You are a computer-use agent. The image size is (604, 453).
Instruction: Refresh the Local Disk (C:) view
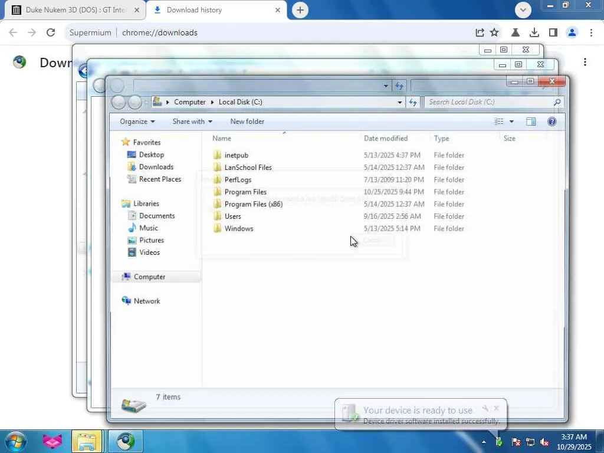tap(412, 102)
